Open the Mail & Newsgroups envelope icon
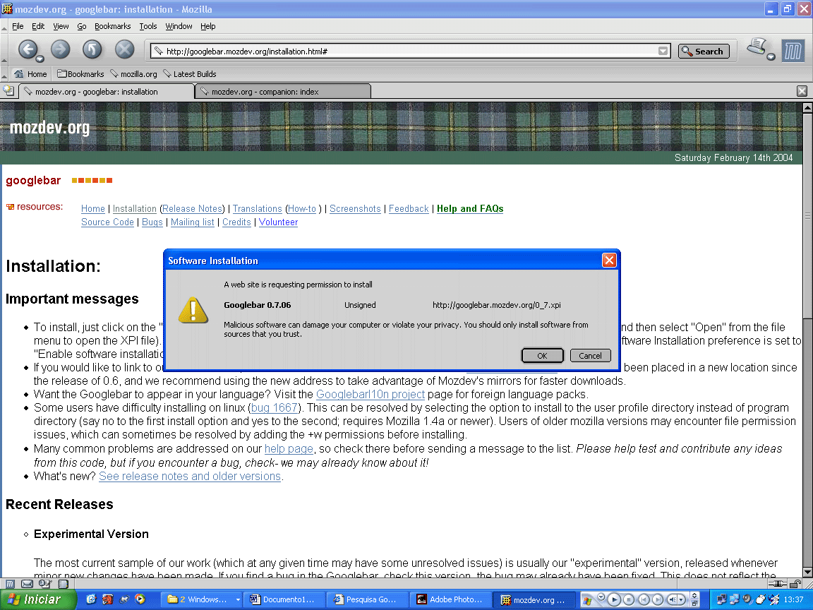The width and height of the screenshot is (813, 610). coord(27,584)
